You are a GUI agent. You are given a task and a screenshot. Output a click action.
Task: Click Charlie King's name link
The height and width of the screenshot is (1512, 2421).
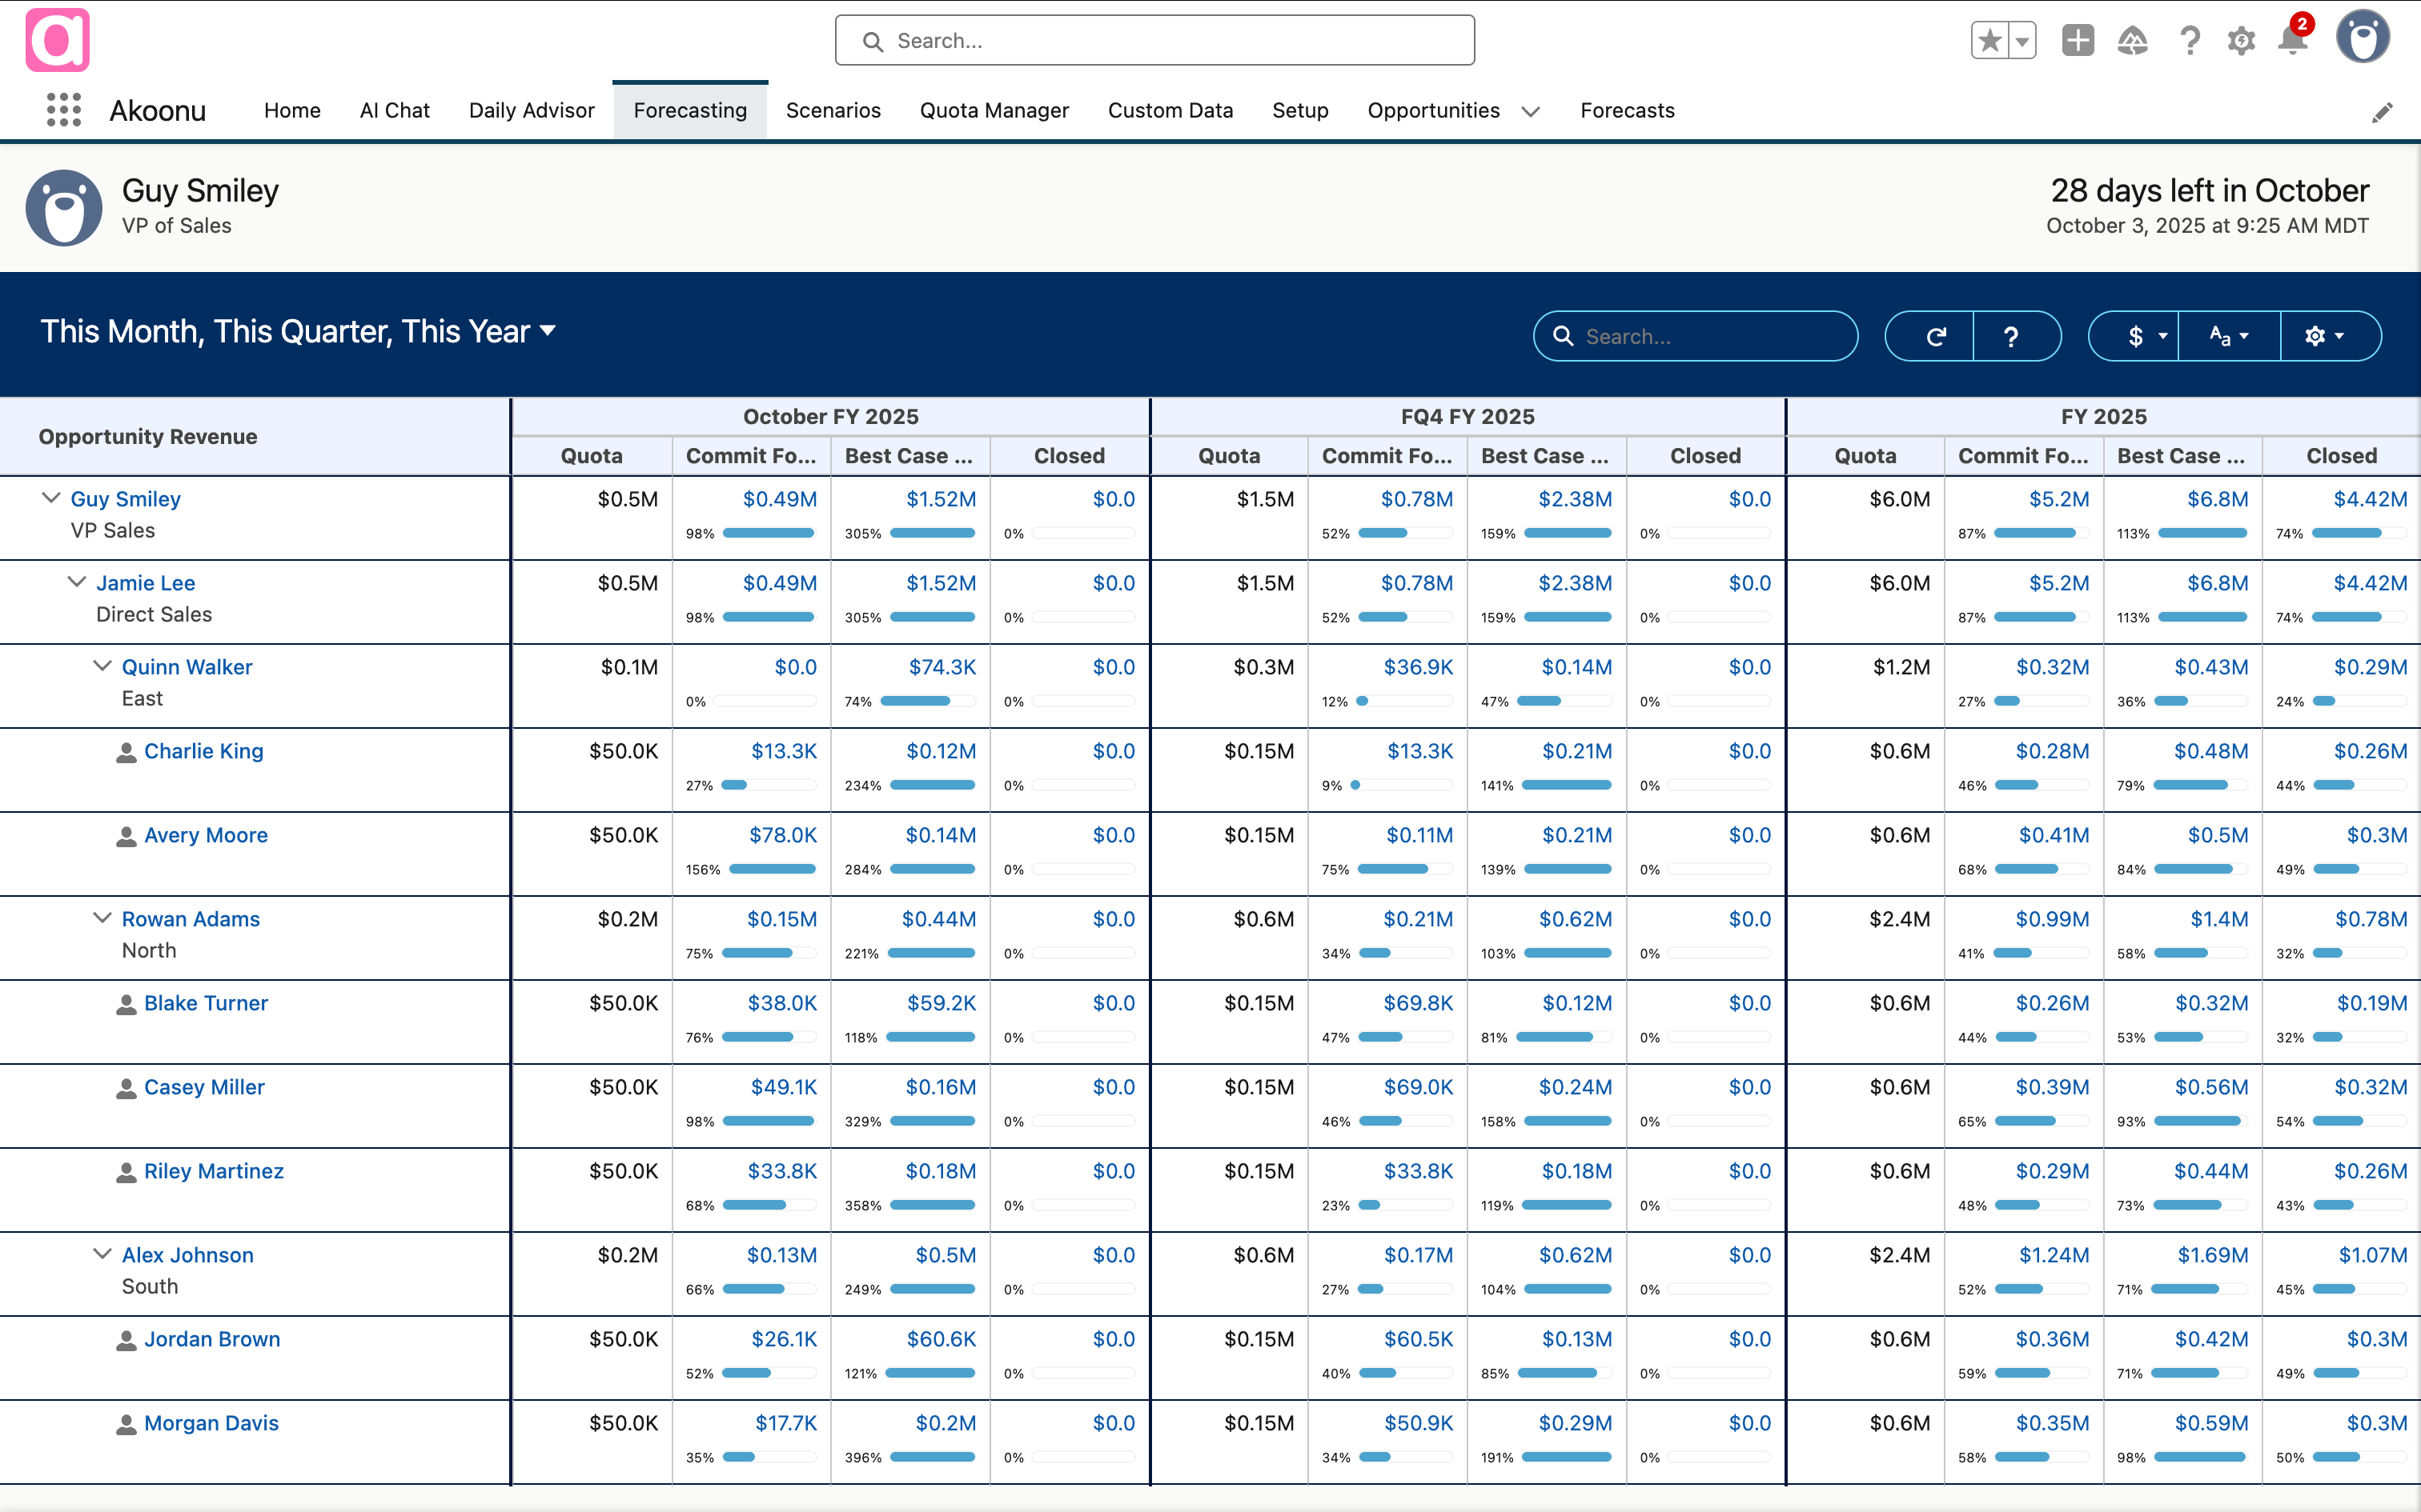204,751
